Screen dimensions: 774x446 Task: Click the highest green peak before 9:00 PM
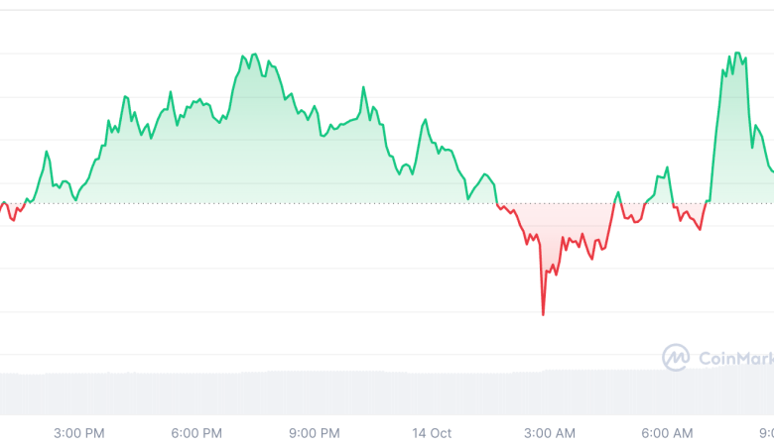(254, 55)
